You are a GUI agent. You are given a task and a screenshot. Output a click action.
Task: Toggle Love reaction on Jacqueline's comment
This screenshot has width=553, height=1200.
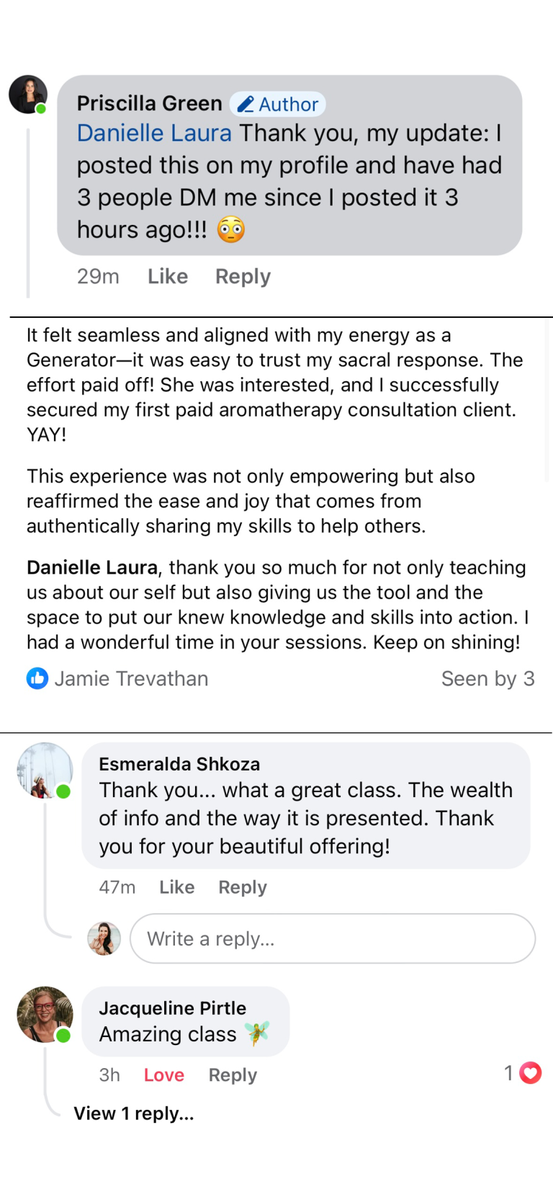pyautogui.click(x=164, y=1075)
